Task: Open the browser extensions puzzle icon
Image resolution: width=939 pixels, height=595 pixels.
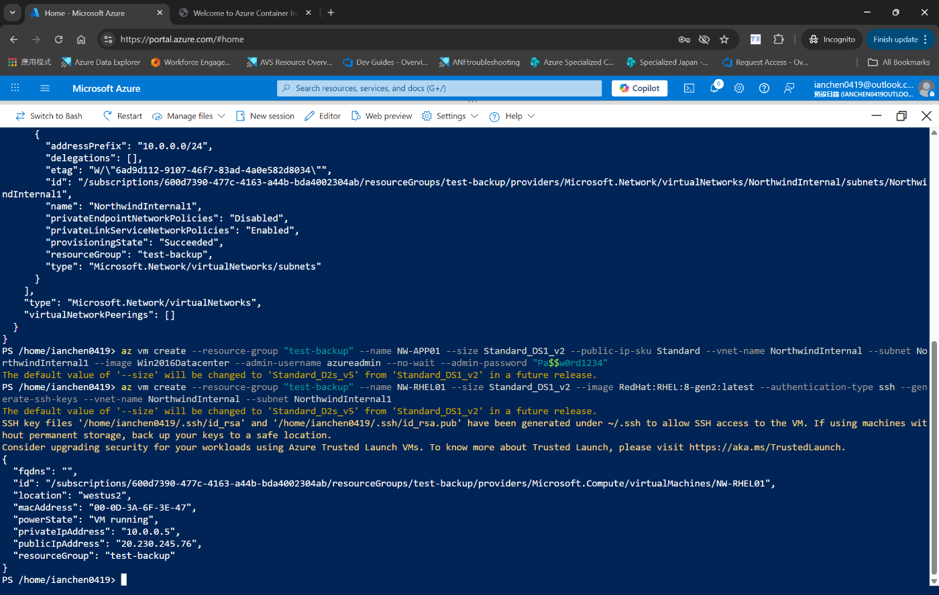Action: pyautogui.click(x=779, y=40)
